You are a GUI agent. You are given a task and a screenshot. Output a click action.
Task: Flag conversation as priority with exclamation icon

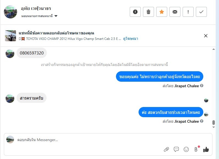click(x=188, y=12)
